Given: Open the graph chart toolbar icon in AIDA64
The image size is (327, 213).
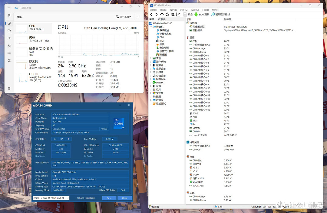Looking at the screenshot, I should tap(178, 14).
